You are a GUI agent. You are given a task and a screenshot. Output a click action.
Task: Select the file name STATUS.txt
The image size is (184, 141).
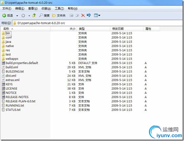point(13,110)
